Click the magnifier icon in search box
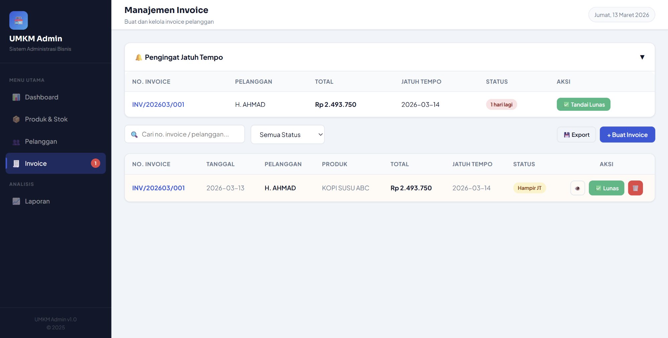668x338 pixels. click(x=135, y=134)
